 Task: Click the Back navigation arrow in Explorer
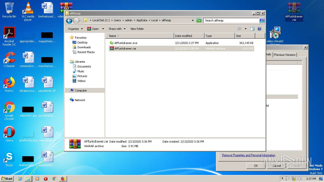click(69, 20)
